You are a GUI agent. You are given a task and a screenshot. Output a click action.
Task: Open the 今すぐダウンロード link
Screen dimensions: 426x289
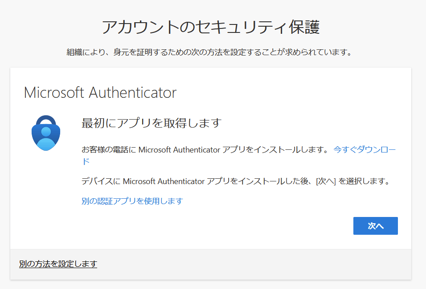pyautogui.click(x=365, y=150)
